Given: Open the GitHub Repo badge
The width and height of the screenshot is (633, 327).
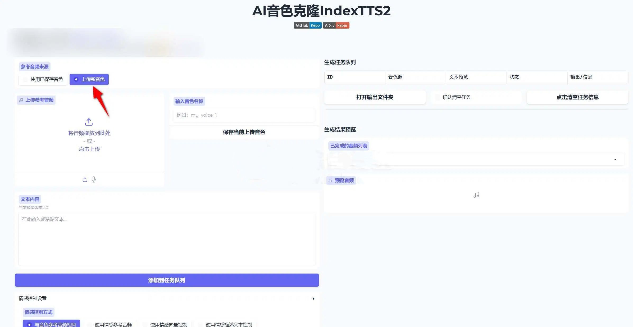Looking at the screenshot, I should (x=307, y=25).
